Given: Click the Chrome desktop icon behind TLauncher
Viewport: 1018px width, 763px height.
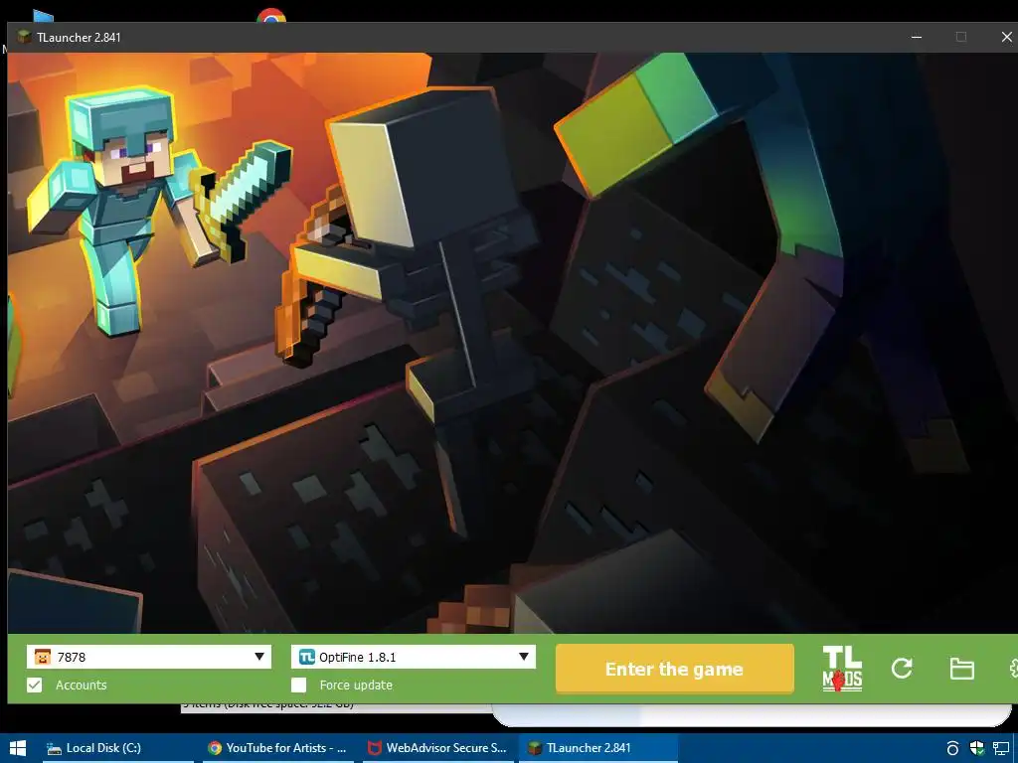Looking at the screenshot, I should 271,15.
